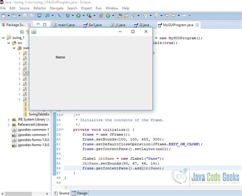Image resolution: width=242 pixels, height=196 pixels.
Task: Click the green Run button icon
Action: coord(79,16)
